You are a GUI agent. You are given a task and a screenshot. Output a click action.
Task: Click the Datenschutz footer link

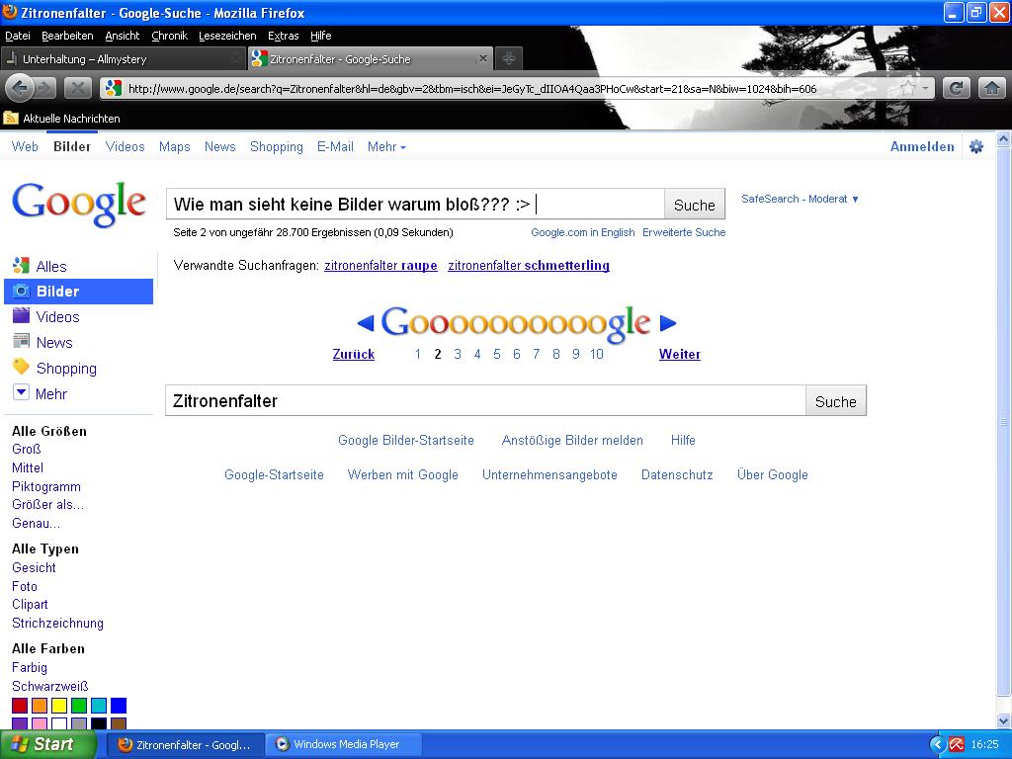(x=677, y=475)
